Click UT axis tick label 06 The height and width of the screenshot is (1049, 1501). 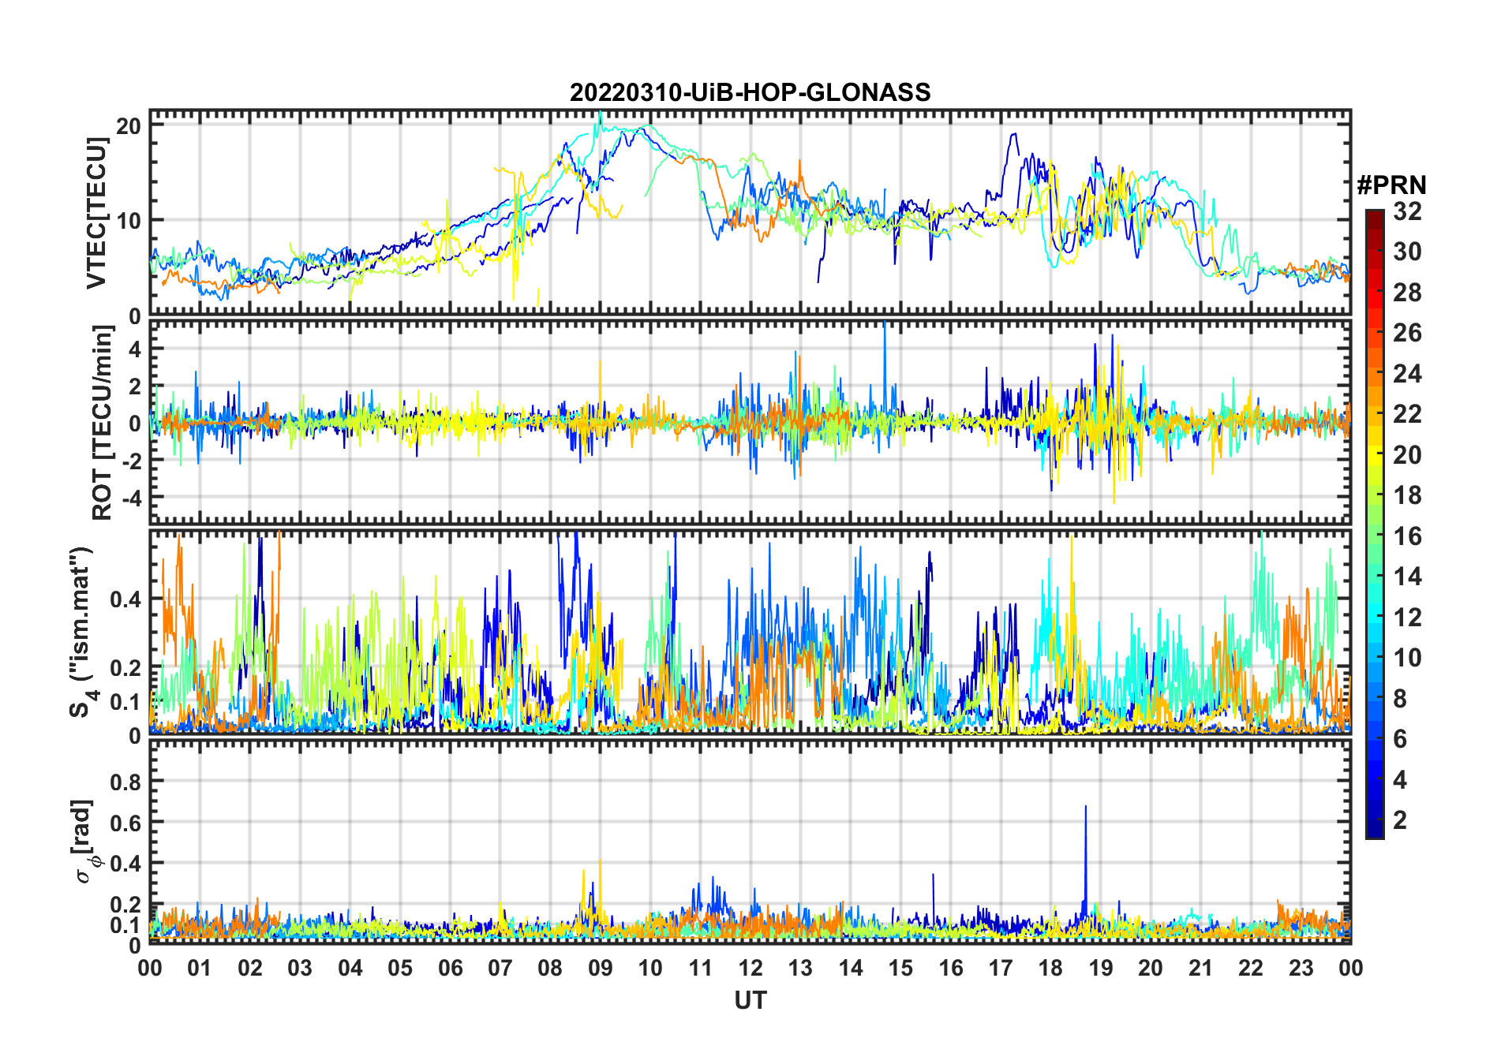(x=451, y=968)
